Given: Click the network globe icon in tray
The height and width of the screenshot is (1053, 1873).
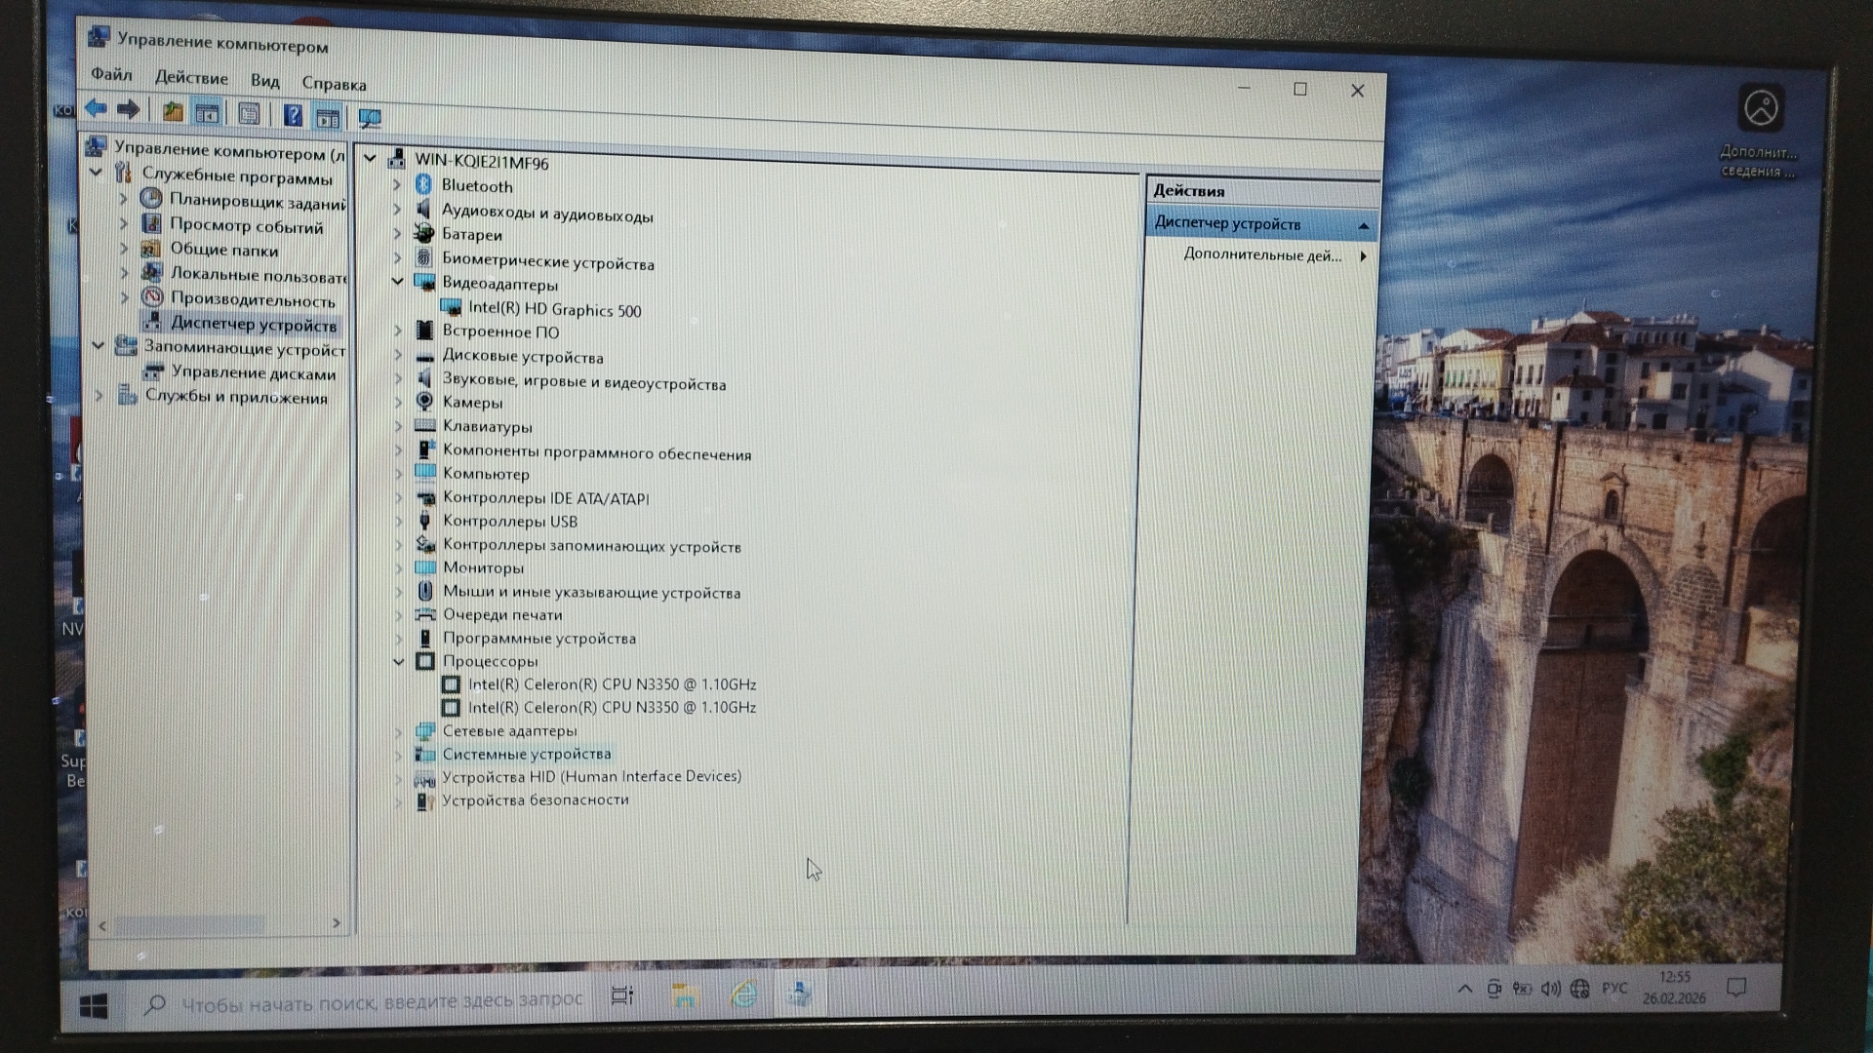Looking at the screenshot, I should [1579, 989].
